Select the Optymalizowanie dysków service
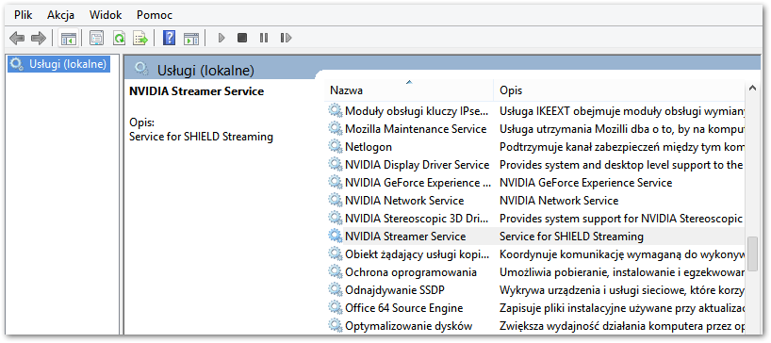The width and height of the screenshot is (771, 343). (409, 326)
